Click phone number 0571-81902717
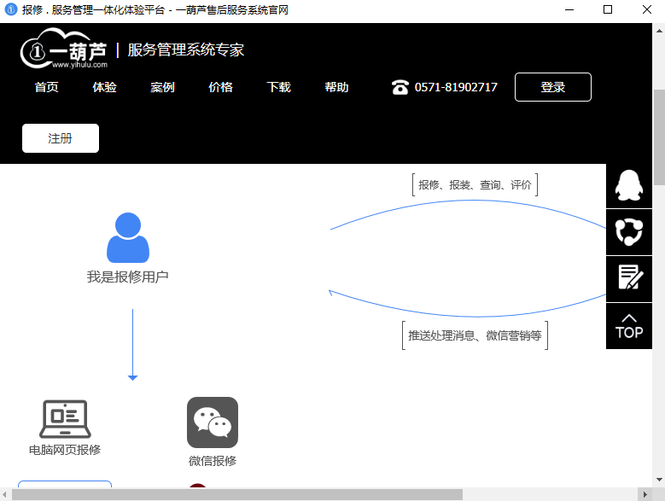The image size is (665, 501). (x=456, y=87)
